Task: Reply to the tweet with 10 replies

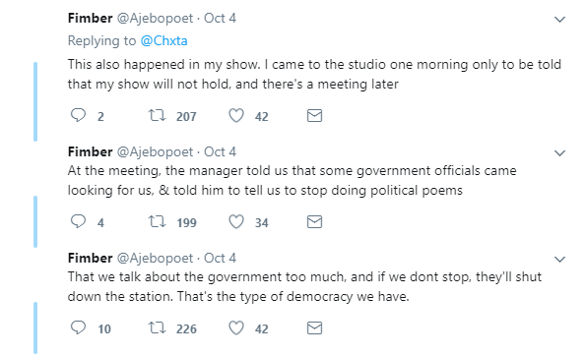Action: 78,327
